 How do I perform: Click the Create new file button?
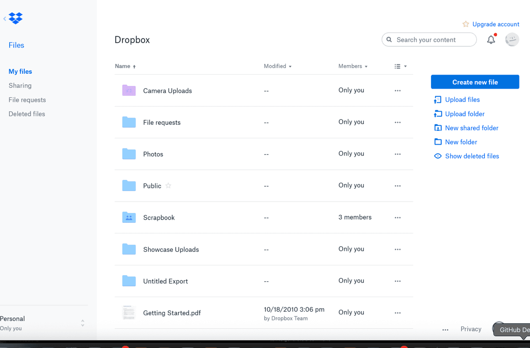[x=475, y=82]
